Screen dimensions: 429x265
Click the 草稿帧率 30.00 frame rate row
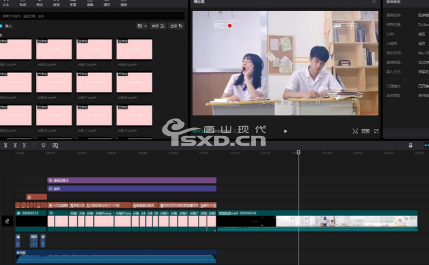pos(408,62)
